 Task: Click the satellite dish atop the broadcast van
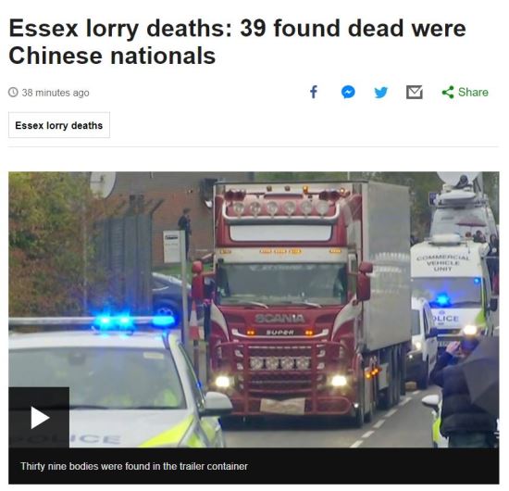point(458,180)
